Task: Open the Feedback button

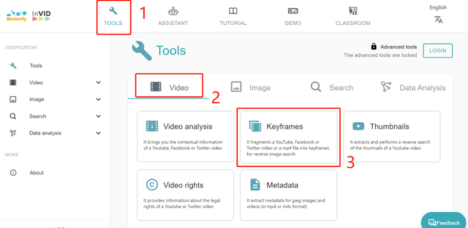Action: click(x=444, y=222)
